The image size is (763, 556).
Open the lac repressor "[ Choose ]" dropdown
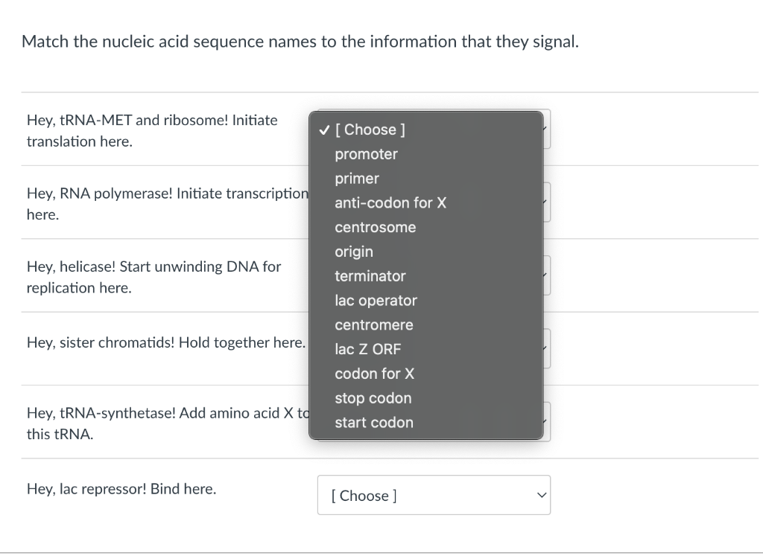point(434,495)
